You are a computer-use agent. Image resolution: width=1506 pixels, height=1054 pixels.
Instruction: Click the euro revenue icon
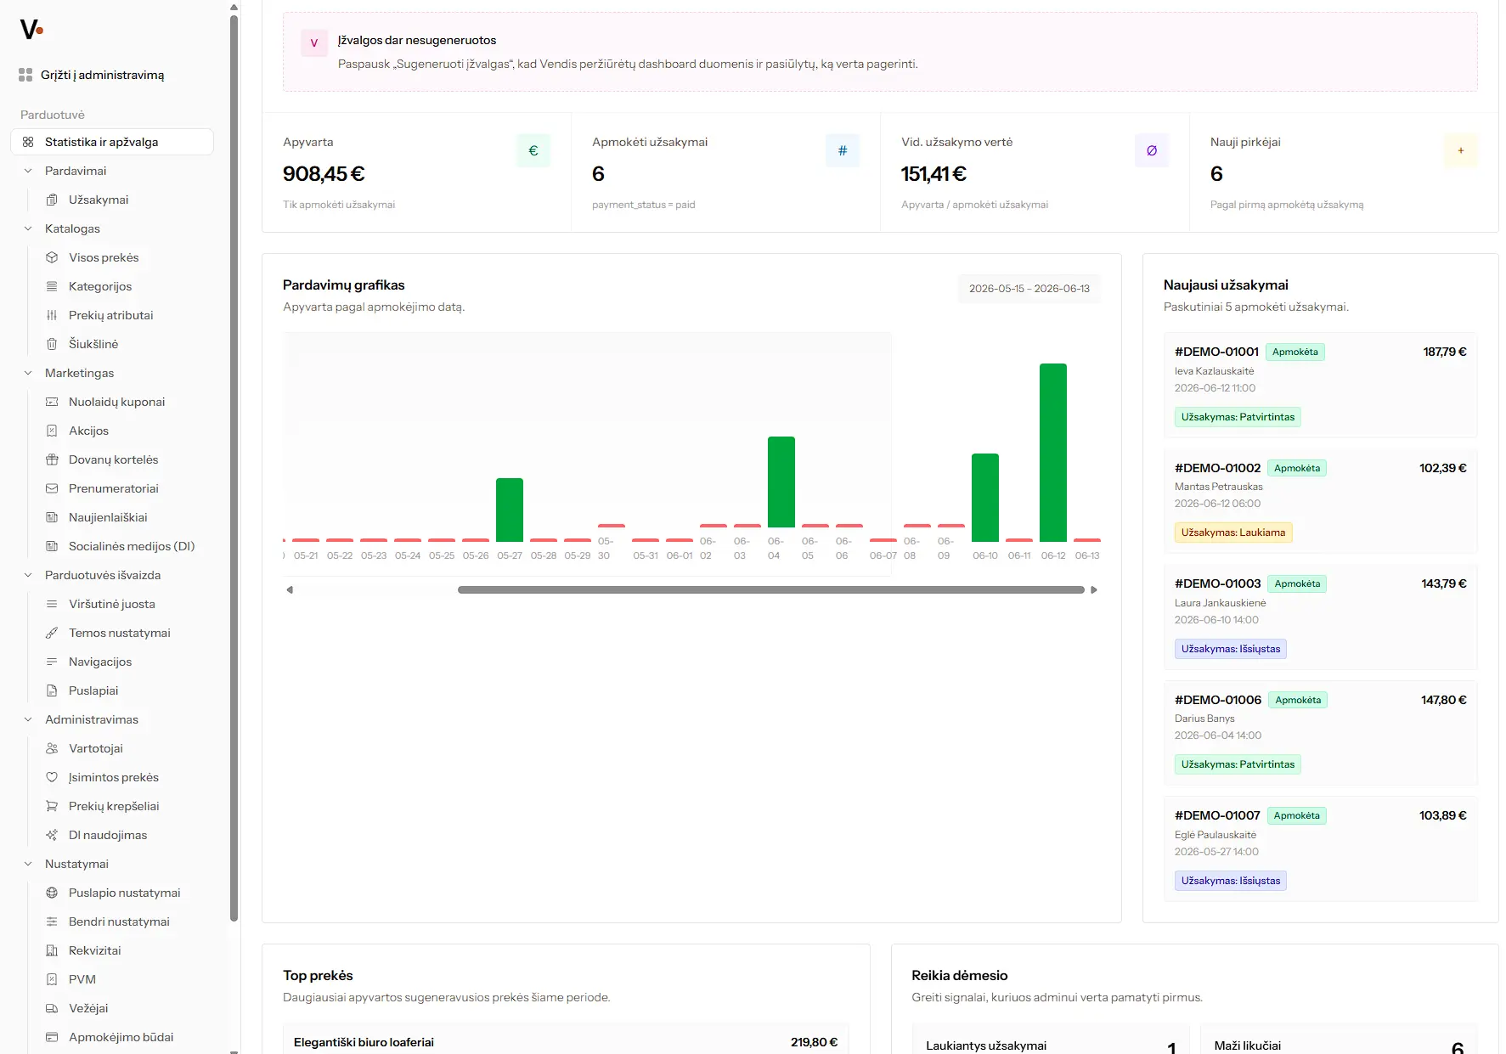(533, 150)
